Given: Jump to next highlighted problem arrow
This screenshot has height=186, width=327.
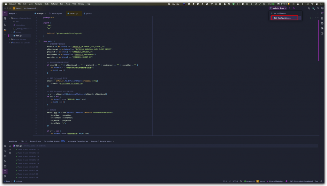Looking at the screenshot, I should click(318, 18).
